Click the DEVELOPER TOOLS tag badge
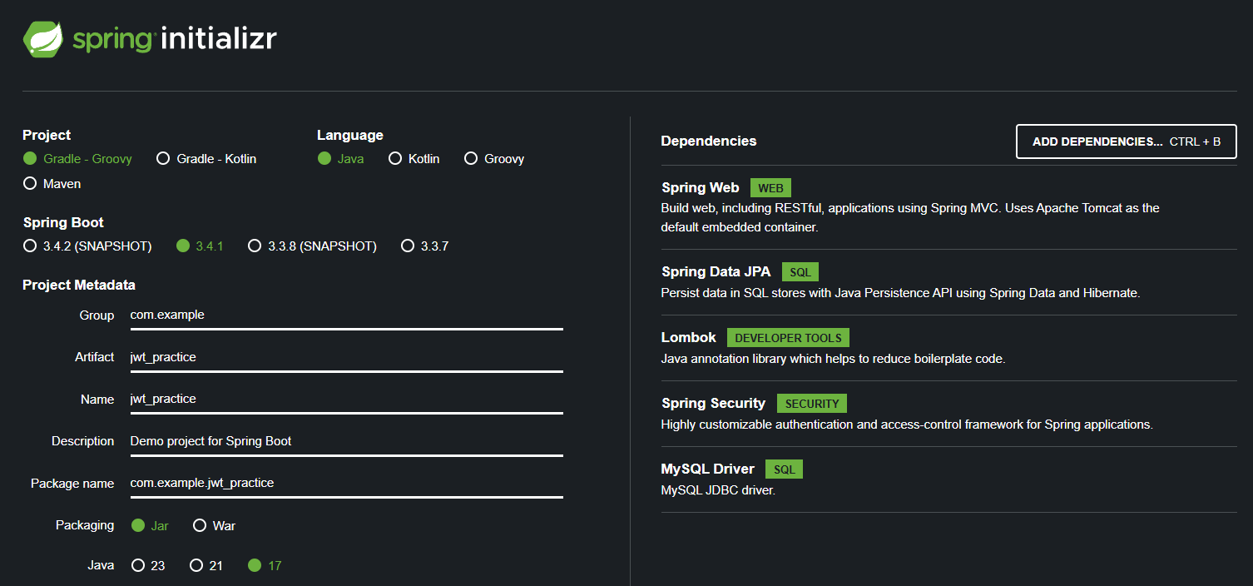This screenshot has width=1253, height=586. tap(788, 338)
